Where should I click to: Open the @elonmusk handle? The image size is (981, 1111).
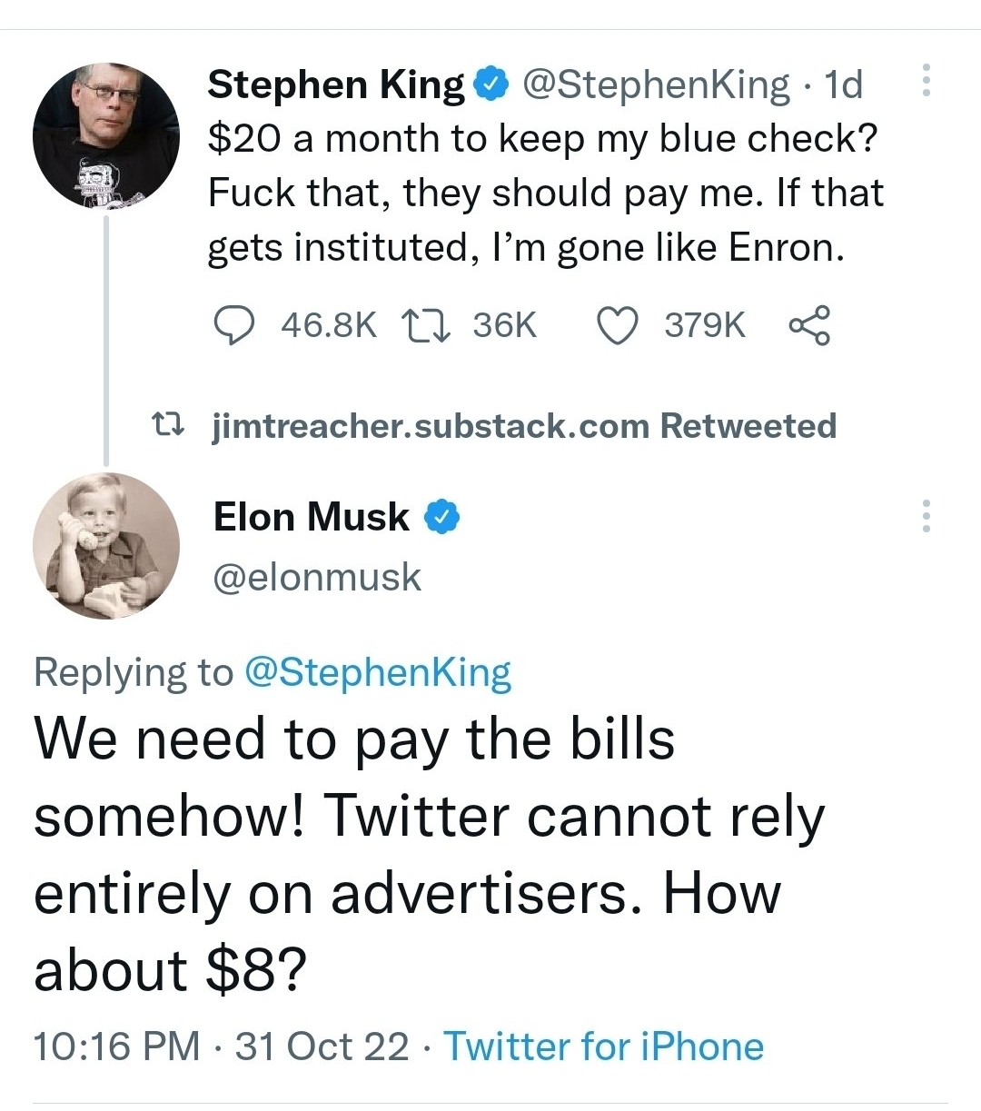pyautogui.click(x=317, y=577)
